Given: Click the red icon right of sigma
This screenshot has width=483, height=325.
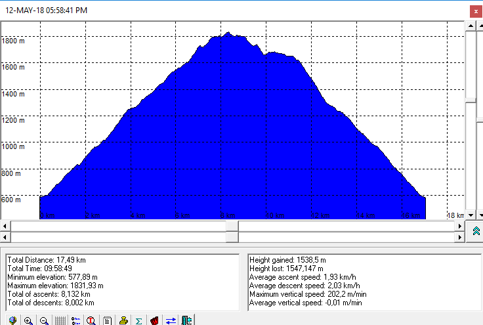Looking at the screenshot, I should point(154,320).
